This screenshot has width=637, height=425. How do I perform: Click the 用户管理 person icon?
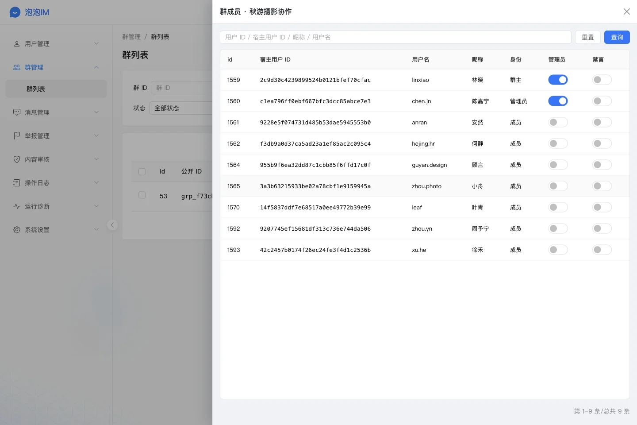17,44
